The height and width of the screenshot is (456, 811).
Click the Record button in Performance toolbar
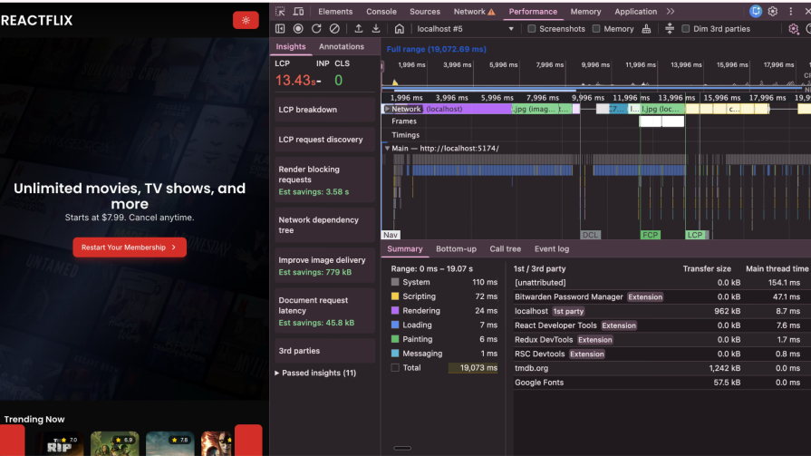pyautogui.click(x=298, y=29)
